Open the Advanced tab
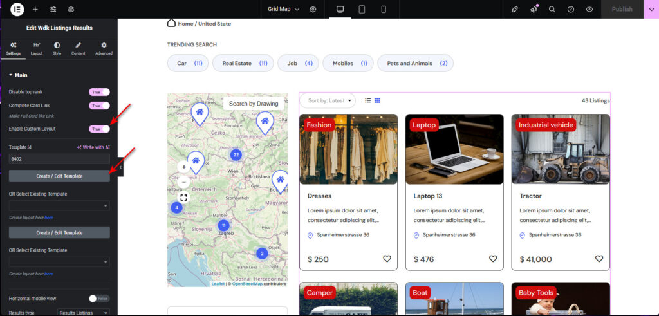The image size is (659, 316). [x=104, y=49]
